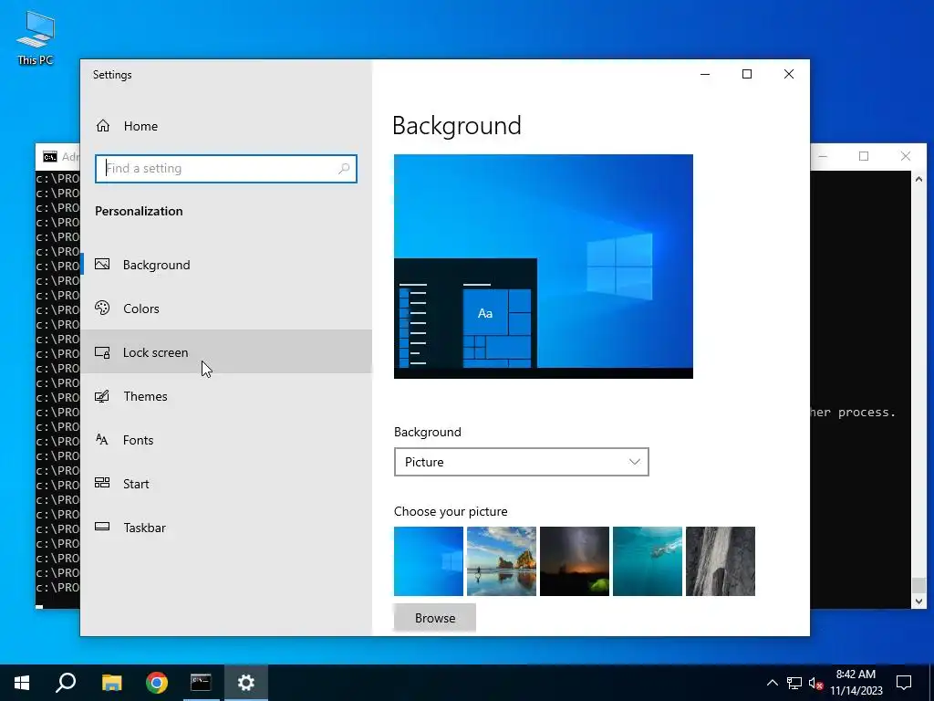This screenshot has height=701, width=934.
Task: Maximize the Settings window
Action: [747, 74]
